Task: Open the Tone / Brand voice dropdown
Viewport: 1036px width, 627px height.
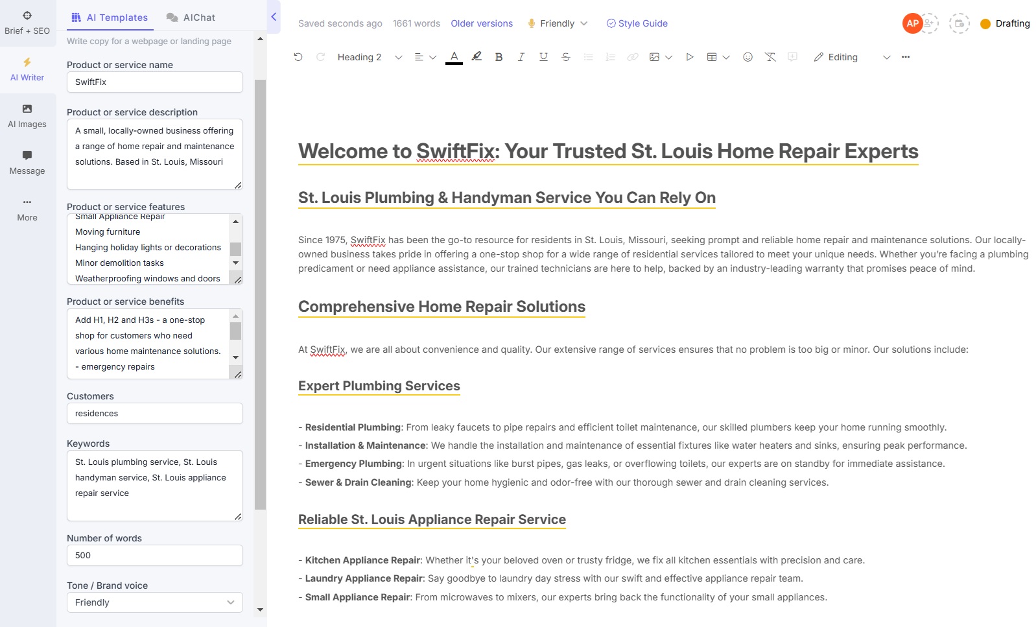Action: [155, 602]
